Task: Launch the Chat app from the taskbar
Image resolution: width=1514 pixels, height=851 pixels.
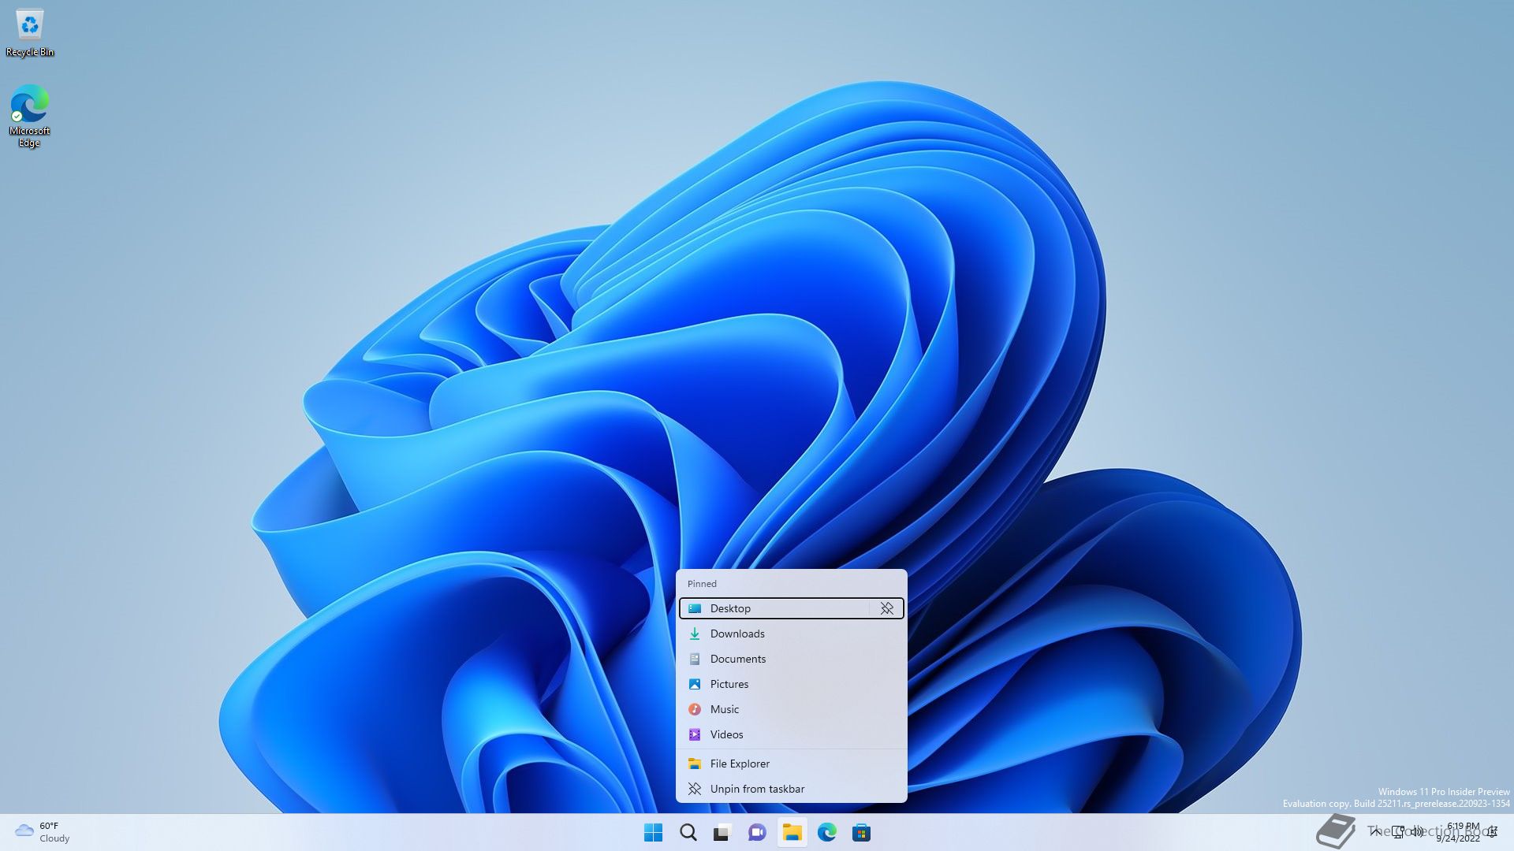Action: point(757,832)
